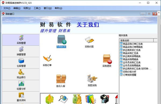This screenshot has width=161, height=104.
Task: Open report 商品采购订单汇总表
Action: click(x=131, y=44)
